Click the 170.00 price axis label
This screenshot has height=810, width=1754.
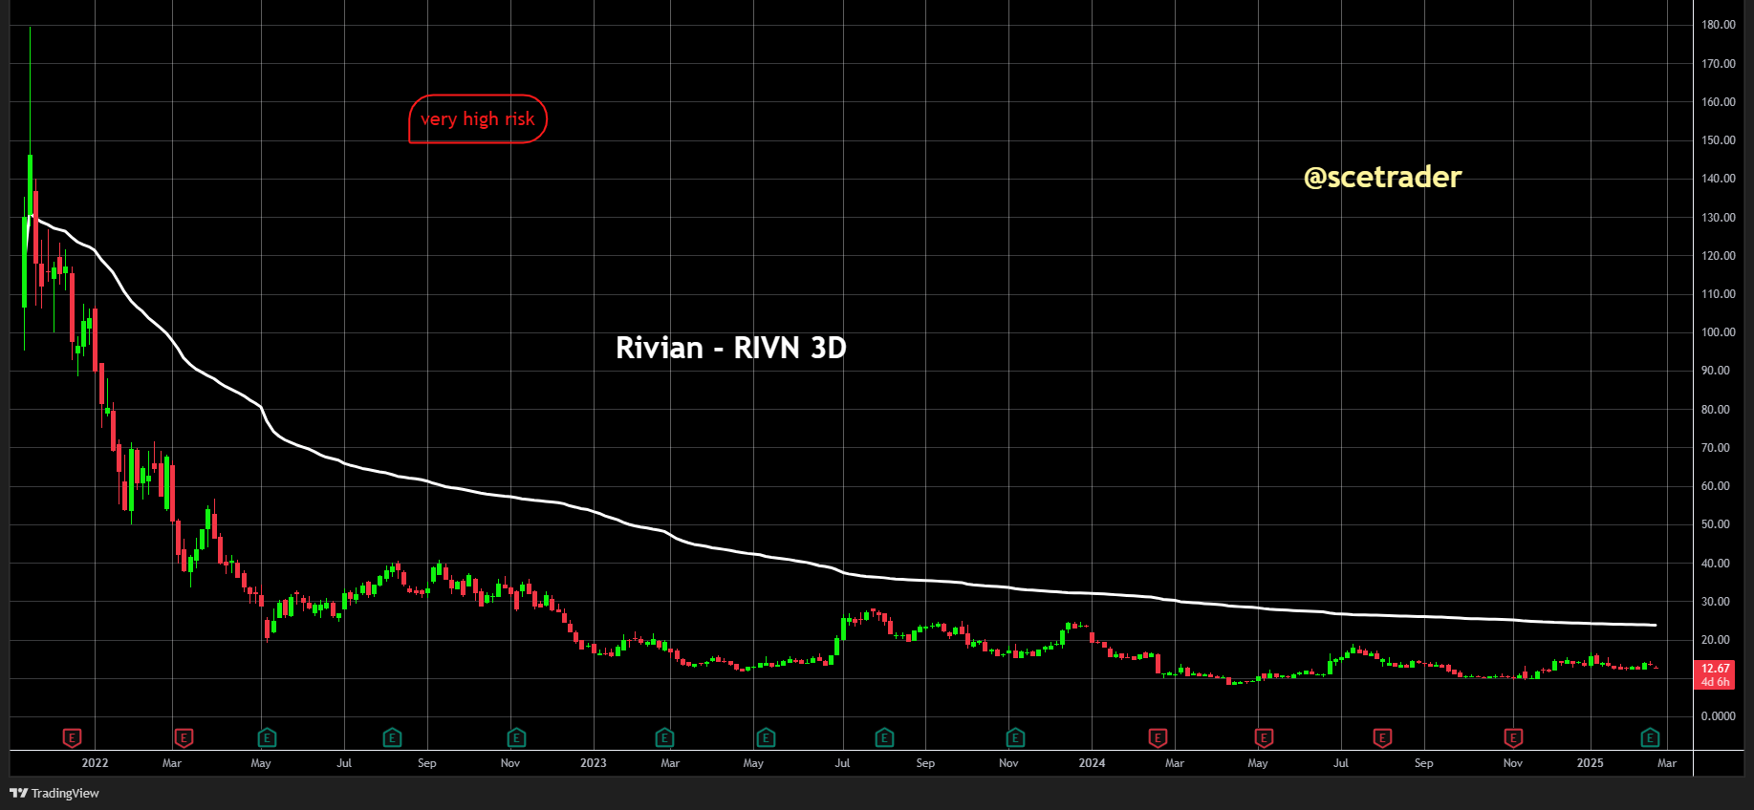tap(1719, 64)
